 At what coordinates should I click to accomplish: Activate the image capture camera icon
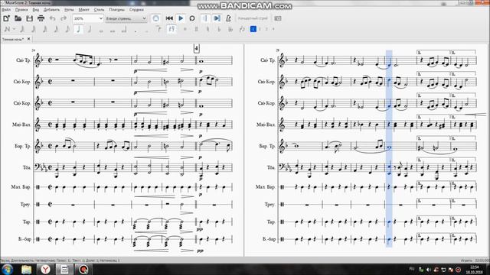277,18
